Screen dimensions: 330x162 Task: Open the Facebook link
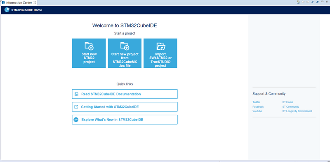coord(258,106)
